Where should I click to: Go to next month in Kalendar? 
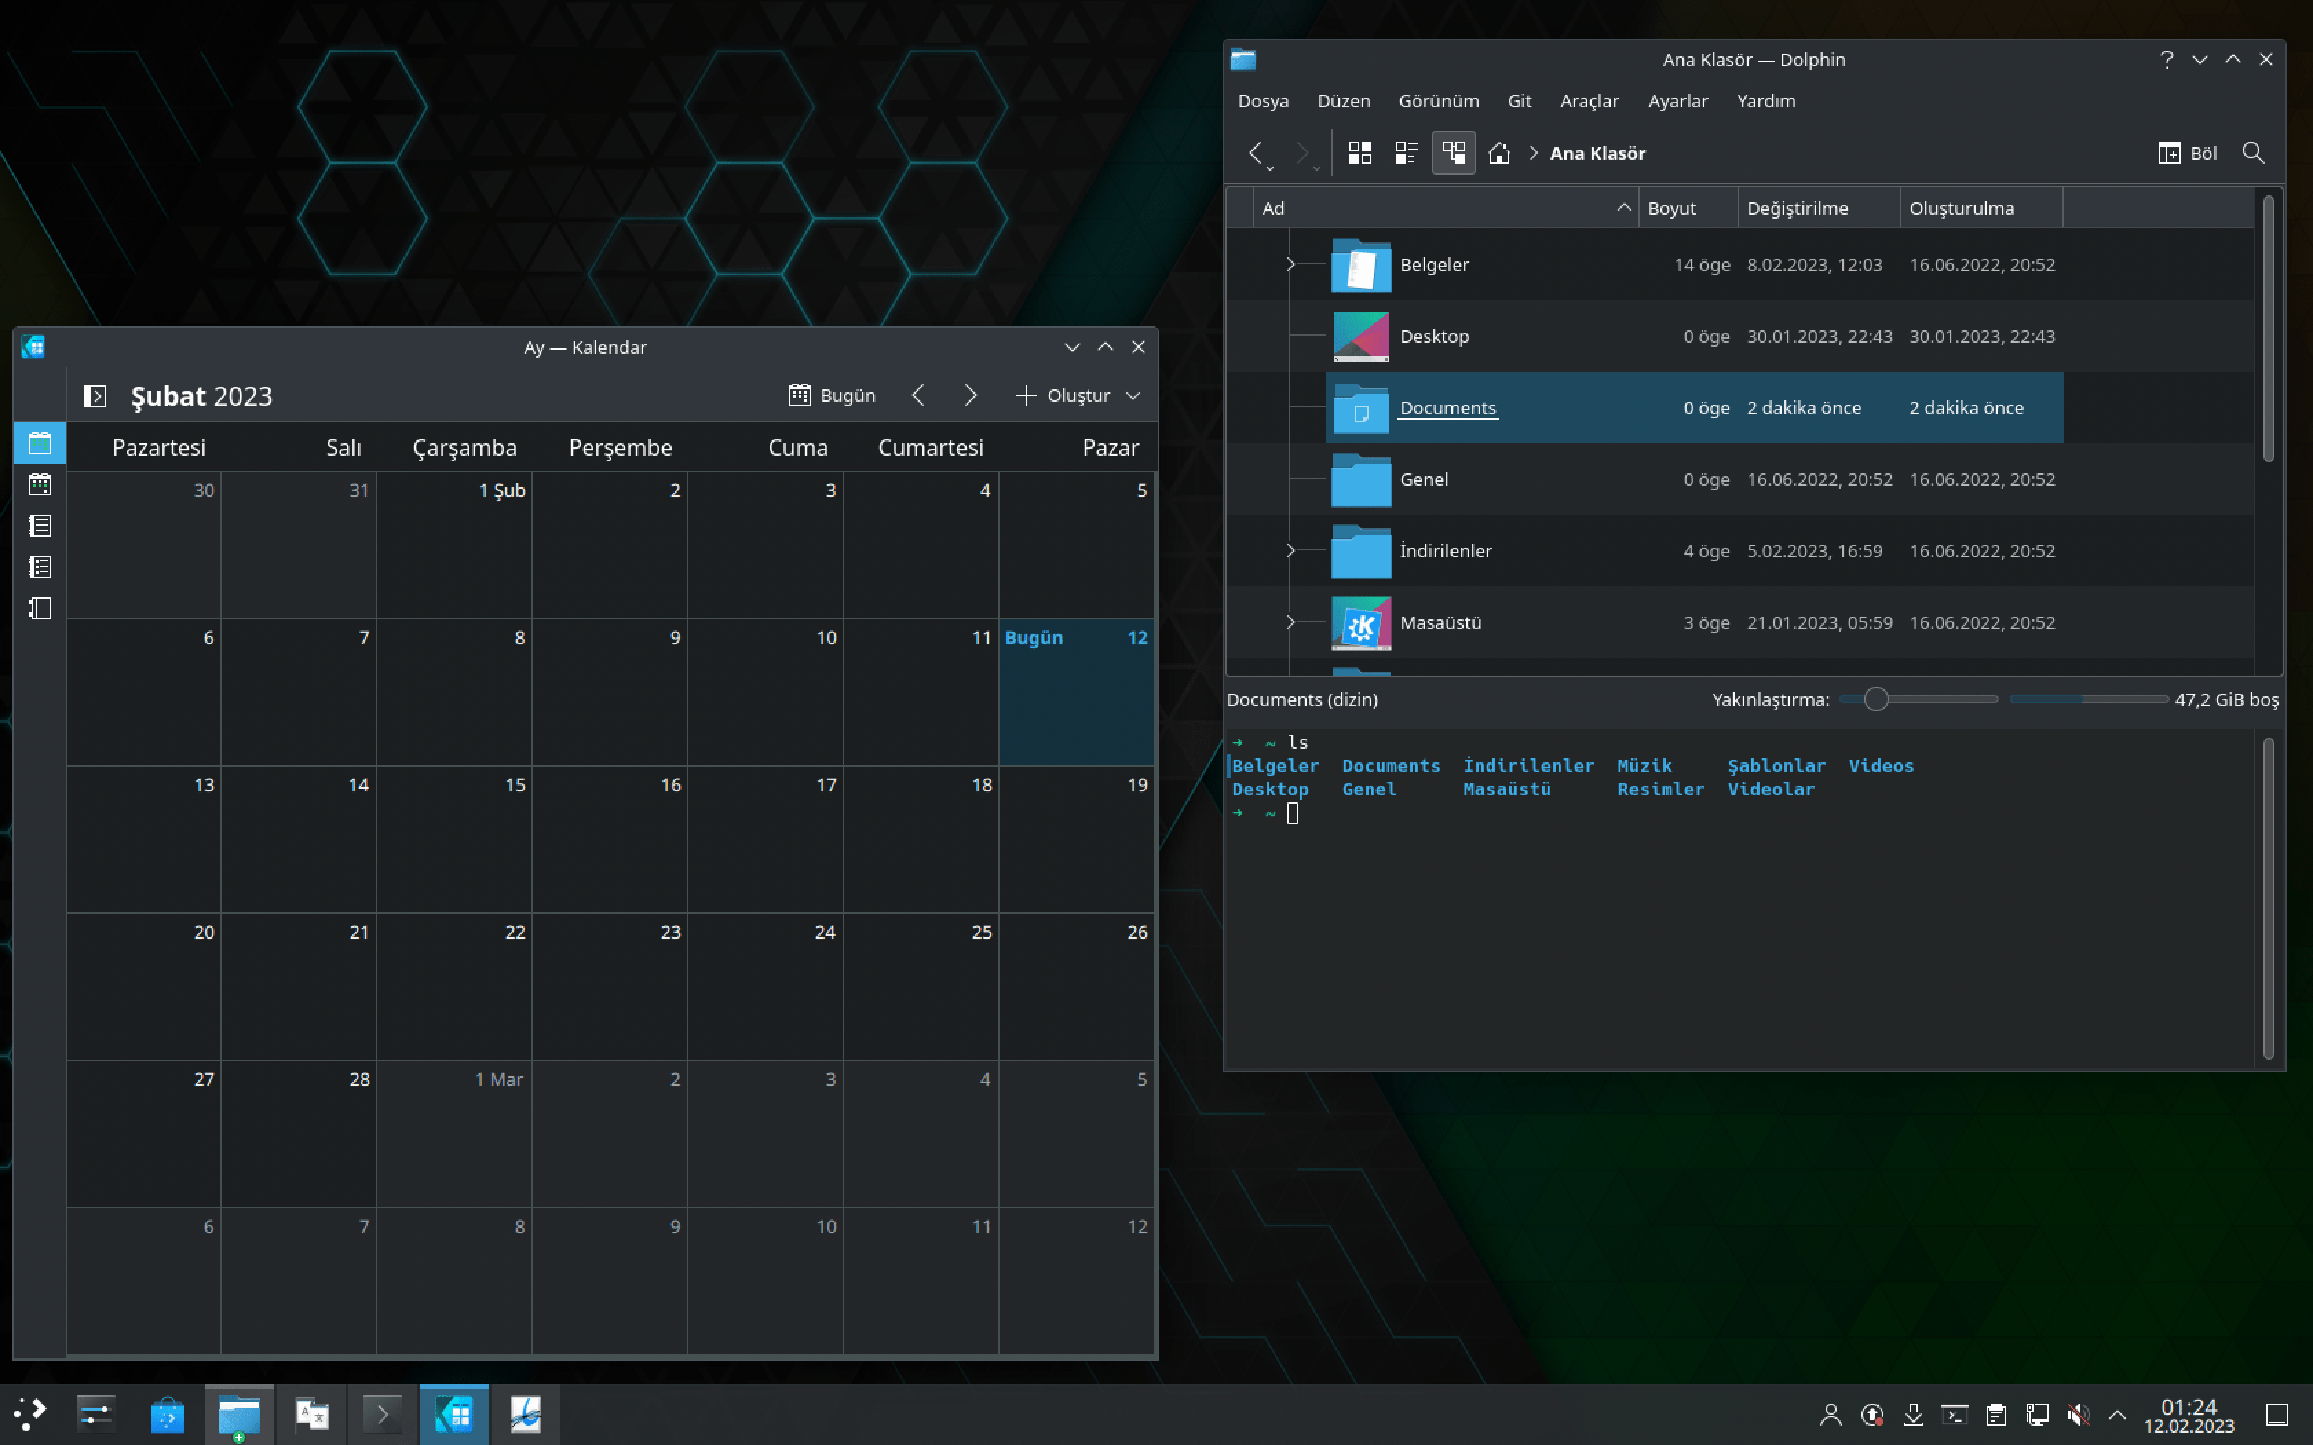970,396
